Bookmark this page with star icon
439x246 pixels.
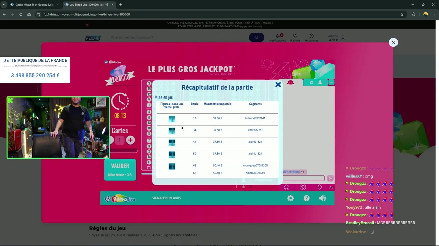coord(402,14)
